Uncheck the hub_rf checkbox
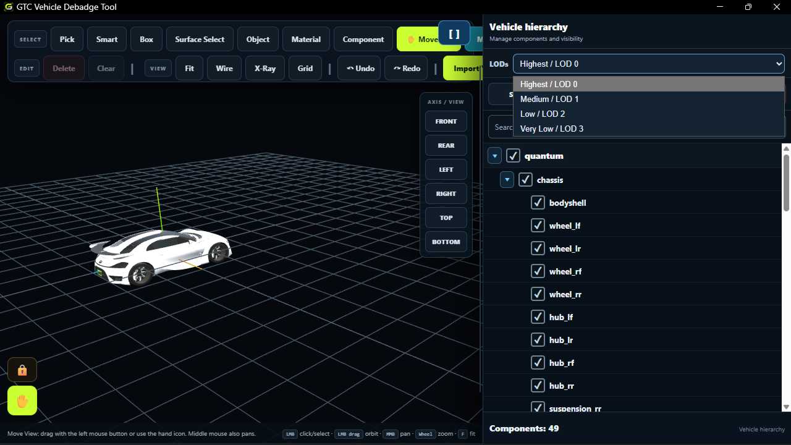 pos(538,363)
